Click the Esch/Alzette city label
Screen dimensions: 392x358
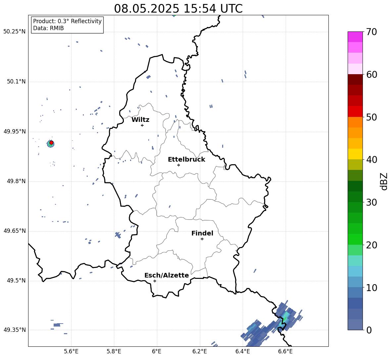[167, 275]
